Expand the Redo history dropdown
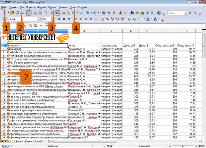206x148 pixels. (x=98, y=13)
